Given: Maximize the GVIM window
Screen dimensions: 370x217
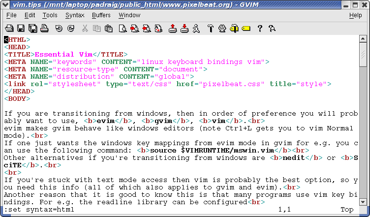Looking at the screenshot, I should 355,5.
